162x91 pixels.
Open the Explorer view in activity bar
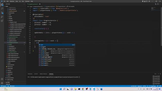click(2, 5)
